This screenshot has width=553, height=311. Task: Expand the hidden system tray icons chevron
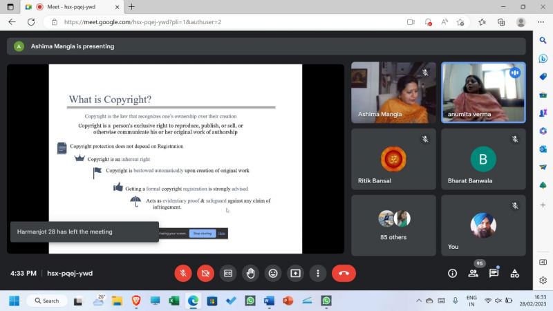(418, 301)
